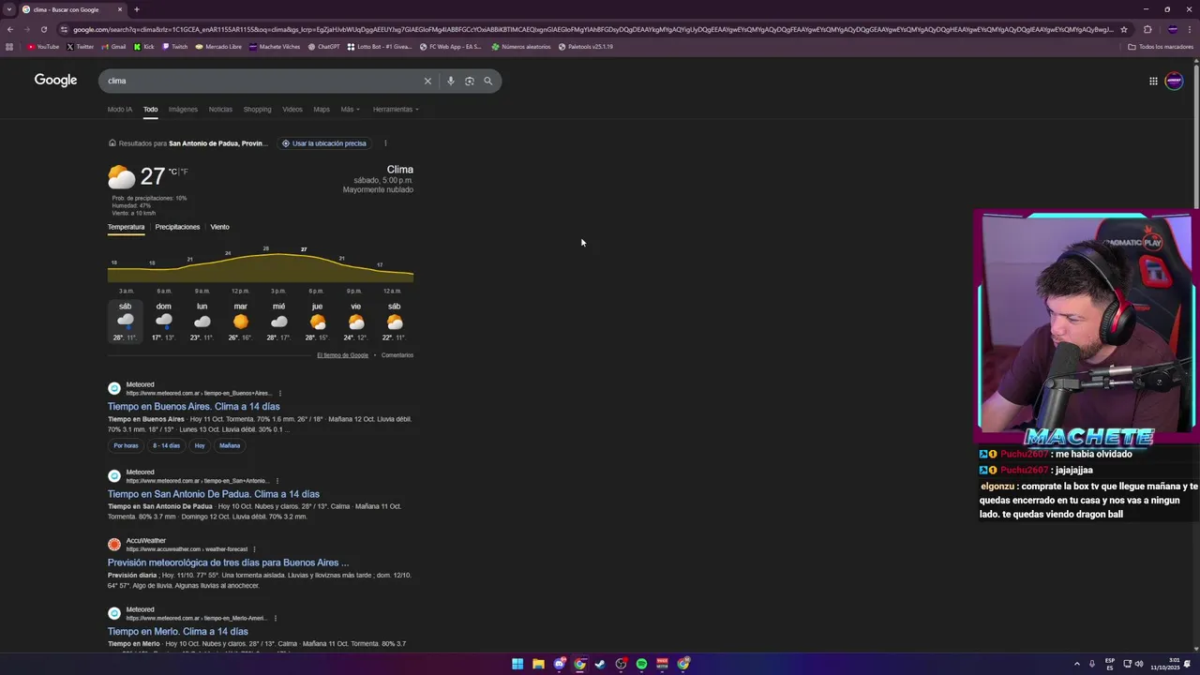Switch to the Maps search tab
Screen dimensions: 1200x675
[x=322, y=109]
